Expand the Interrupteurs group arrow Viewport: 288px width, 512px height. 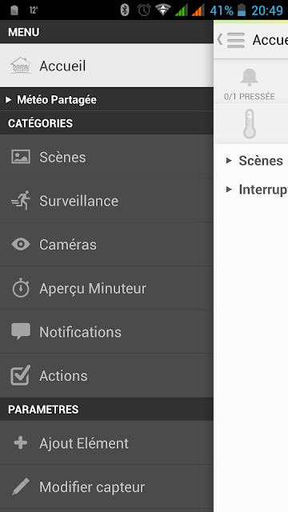(x=229, y=189)
